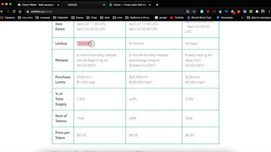Open the Messenger bookmark
This screenshot has height=152, width=271.
225,18
